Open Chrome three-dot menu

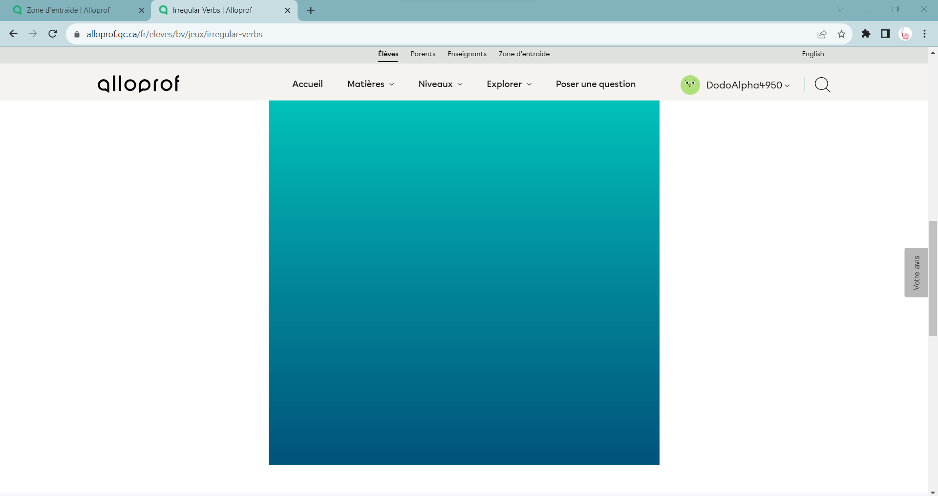924,34
